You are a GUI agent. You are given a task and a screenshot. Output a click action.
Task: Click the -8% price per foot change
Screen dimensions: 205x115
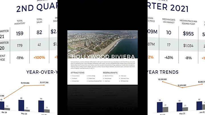click(x=188, y=58)
